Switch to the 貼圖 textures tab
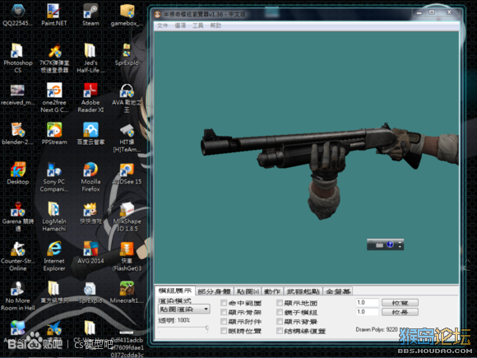 tap(248, 291)
